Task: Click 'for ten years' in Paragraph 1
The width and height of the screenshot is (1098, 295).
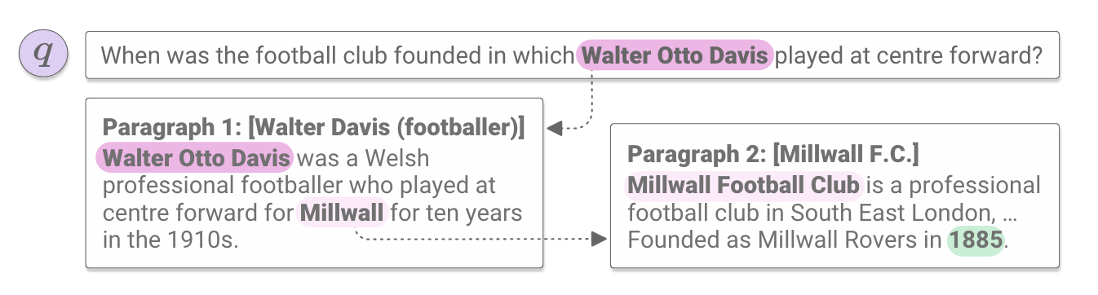Action: (x=455, y=214)
